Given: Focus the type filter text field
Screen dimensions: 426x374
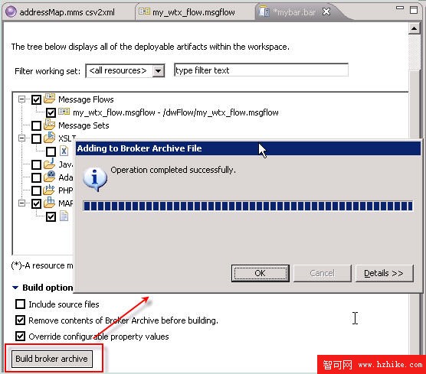Looking at the screenshot, I should pos(261,70).
